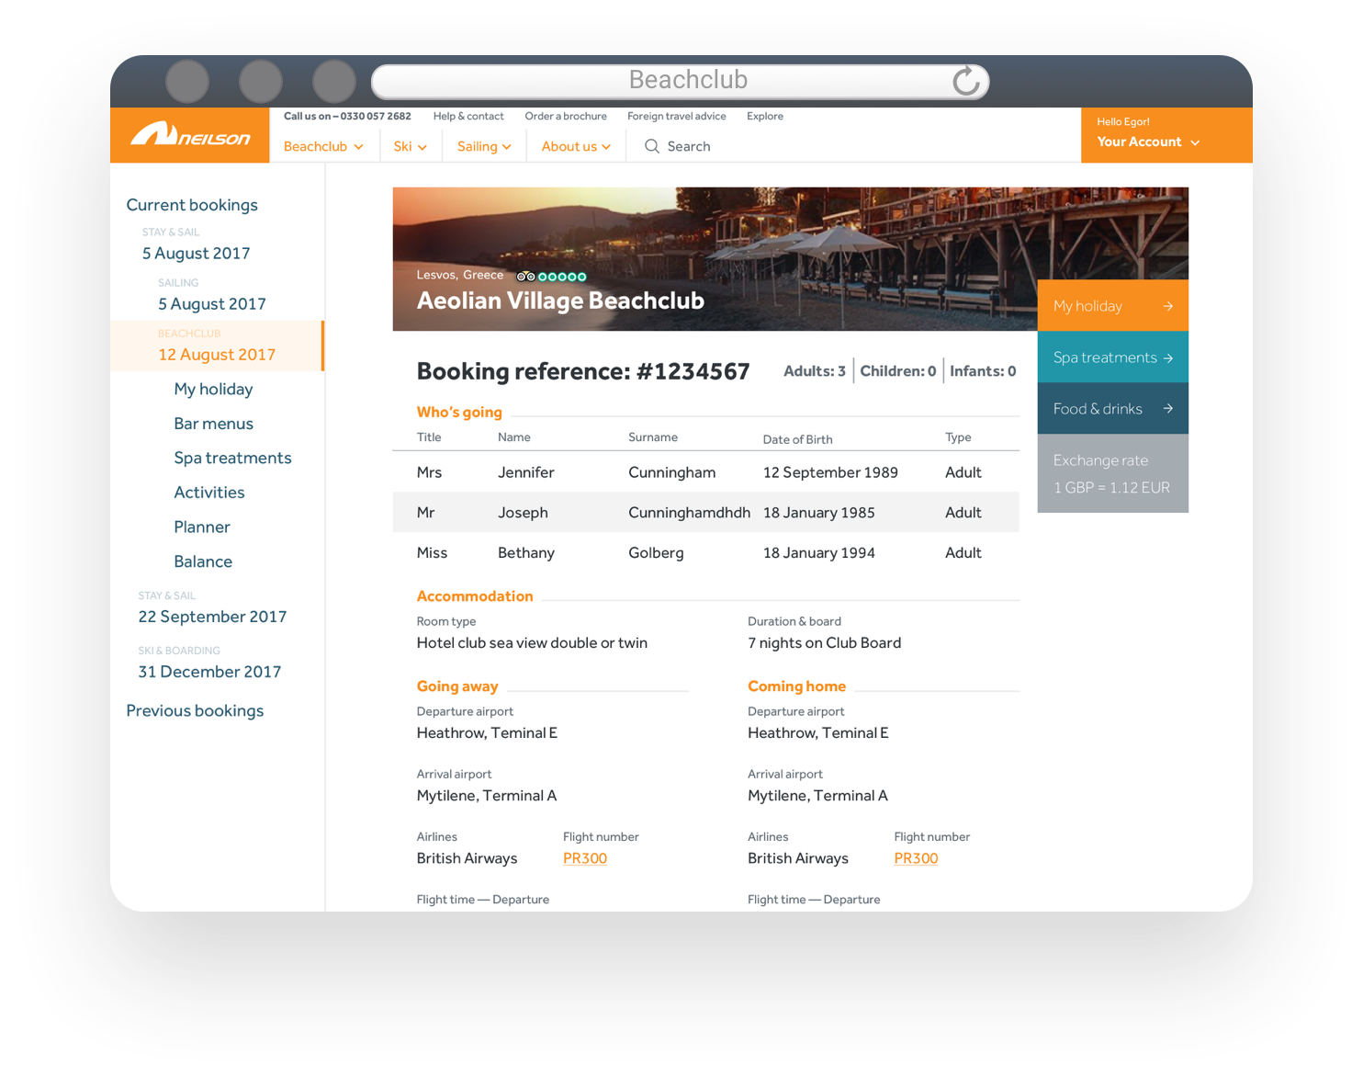Open 31 December 2017 ski booking

click(x=209, y=672)
